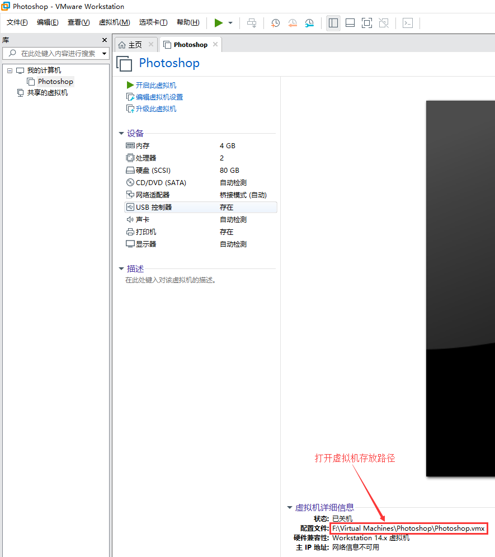
Task: Select Photoshop VM in the library tree
Action: pyautogui.click(x=55, y=81)
